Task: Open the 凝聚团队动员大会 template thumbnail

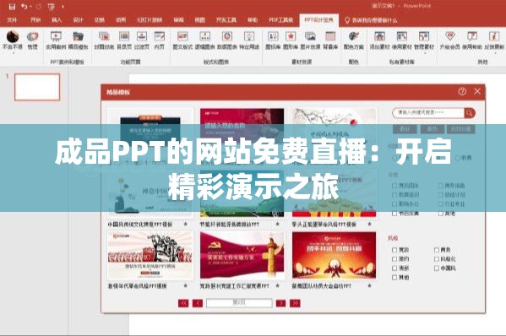Action: [x=334, y=255]
